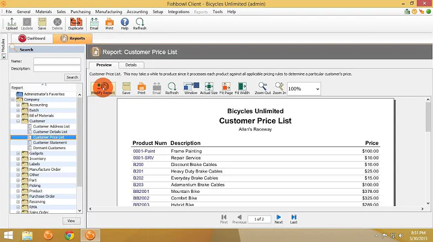433x242 pixels.
Task: Select Dormant Customers report
Action: (49, 148)
